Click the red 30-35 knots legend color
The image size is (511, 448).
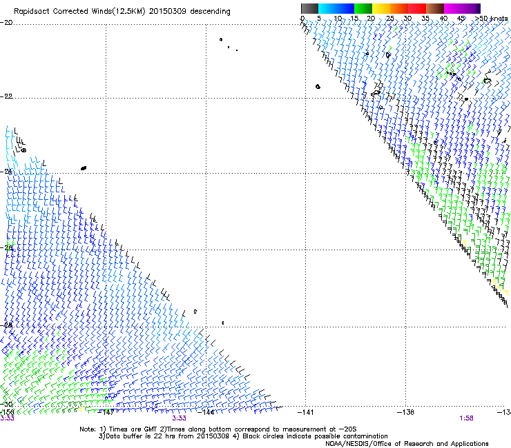click(x=417, y=8)
